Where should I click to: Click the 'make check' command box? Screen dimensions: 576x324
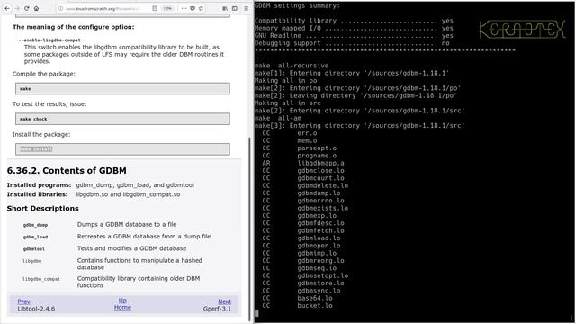122,119
